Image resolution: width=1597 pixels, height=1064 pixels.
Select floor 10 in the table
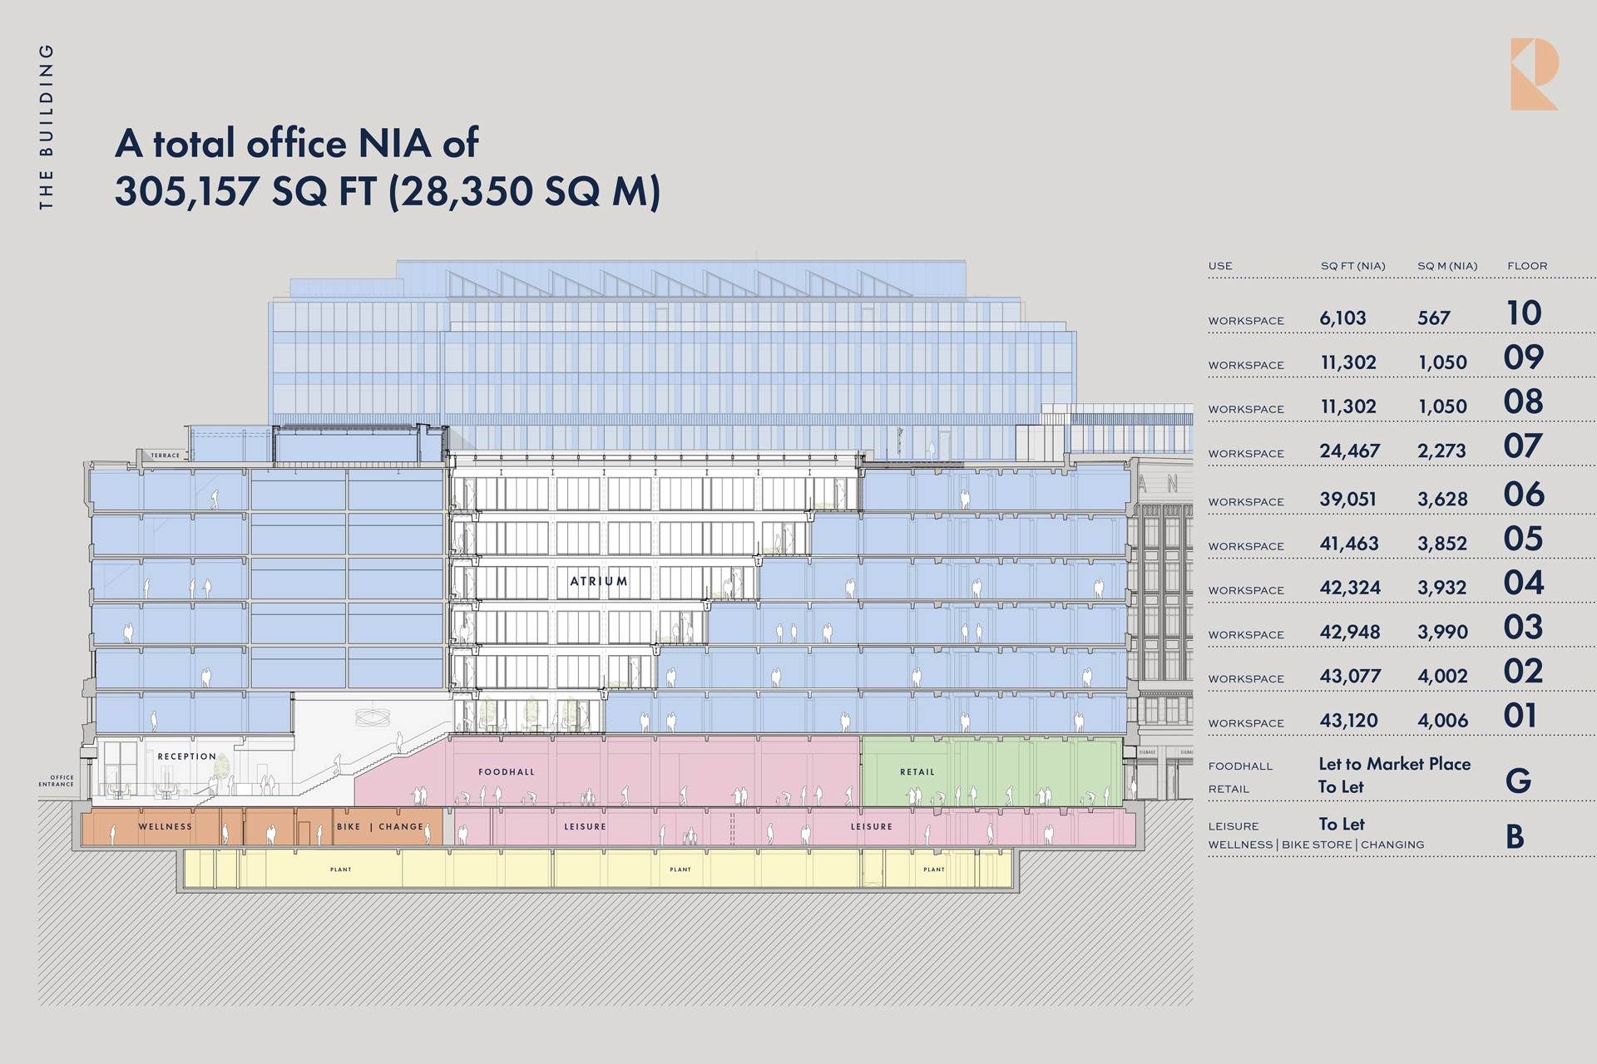(1524, 313)
